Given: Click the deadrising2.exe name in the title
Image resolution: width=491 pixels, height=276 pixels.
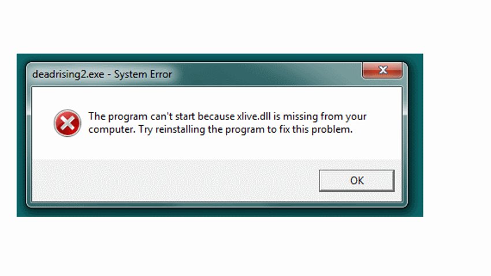Looking at the screenshot, I should click(68, 74).
